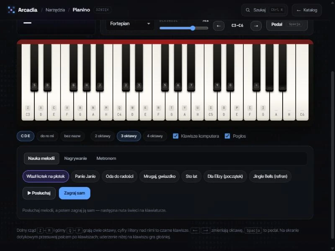
Task: Shift the octave range down with the left arrow
Action: (x=219, y=26)
